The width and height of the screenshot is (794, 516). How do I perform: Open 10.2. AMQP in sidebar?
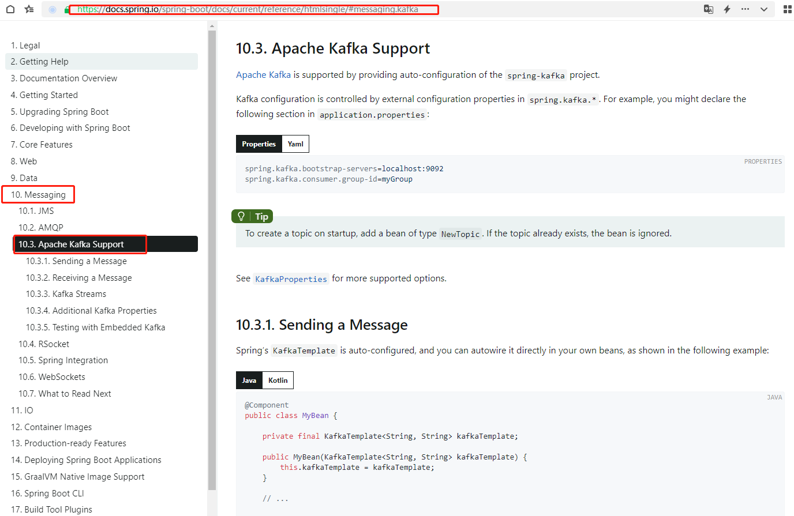(41, 228)
